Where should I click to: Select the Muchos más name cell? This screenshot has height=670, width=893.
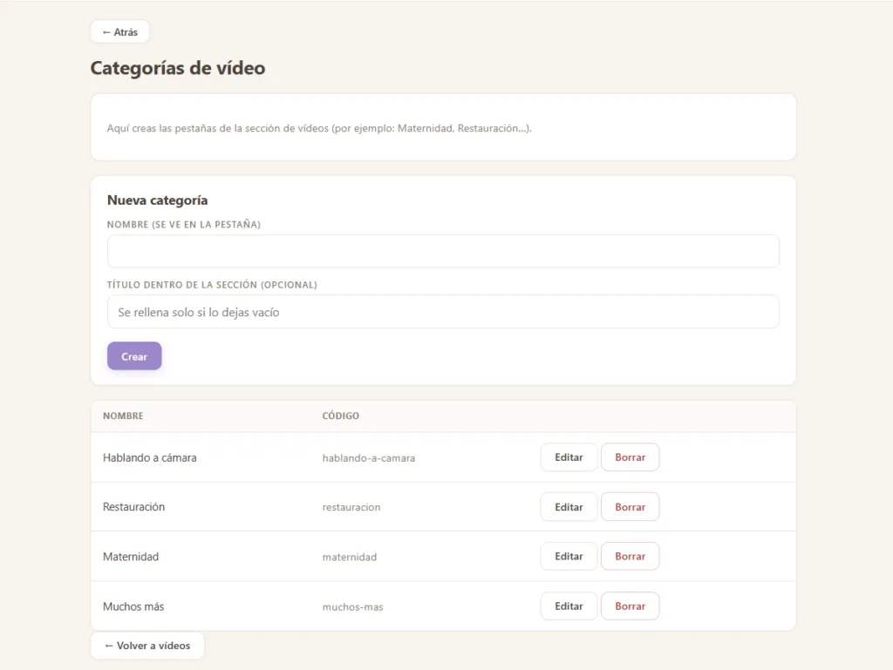point(133,606)
